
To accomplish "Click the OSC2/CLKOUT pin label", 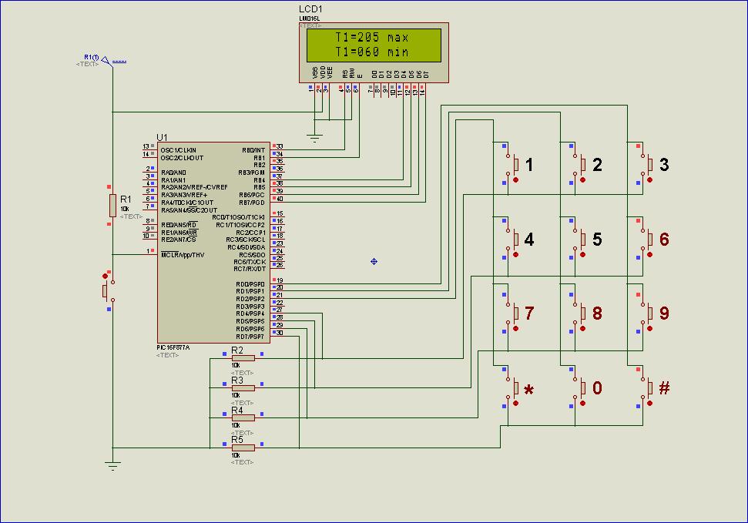I will (182, 157).
